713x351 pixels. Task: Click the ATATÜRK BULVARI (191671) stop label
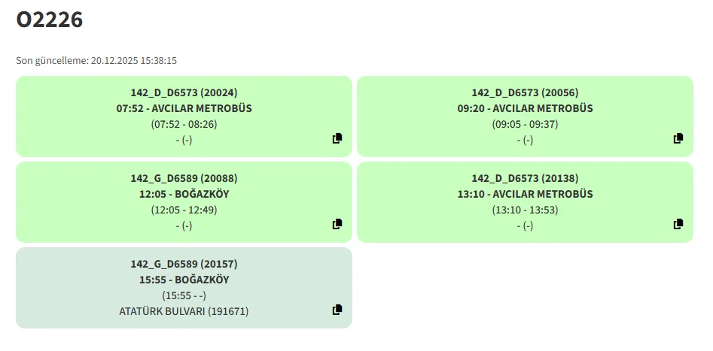click(x=184, y=311)
